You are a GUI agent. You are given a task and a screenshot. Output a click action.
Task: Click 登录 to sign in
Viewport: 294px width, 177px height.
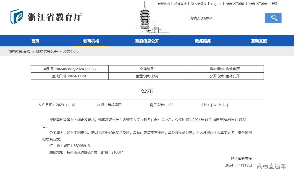[274, 4]
